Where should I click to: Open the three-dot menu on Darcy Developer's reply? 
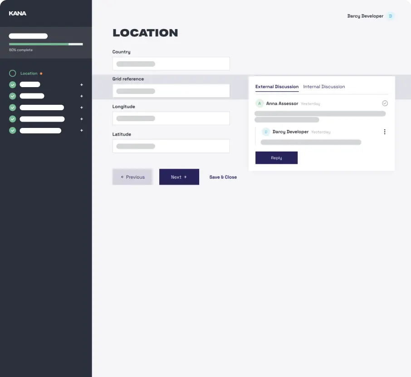(385, 132)
